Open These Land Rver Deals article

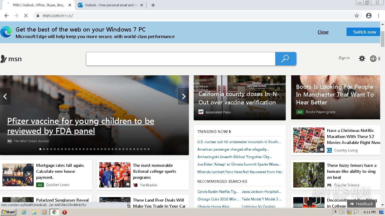point(159,203)
